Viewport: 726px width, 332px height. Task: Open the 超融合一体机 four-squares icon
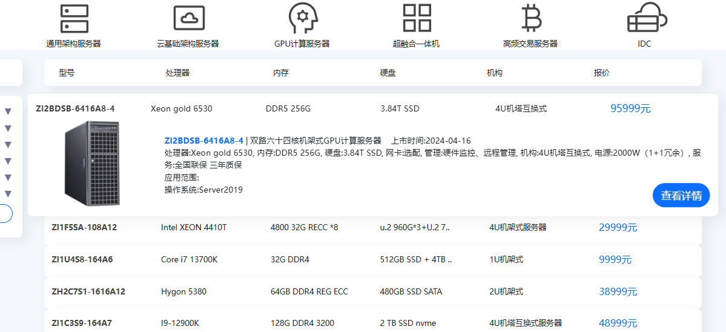pyautogui.click(x=416, y=18)
